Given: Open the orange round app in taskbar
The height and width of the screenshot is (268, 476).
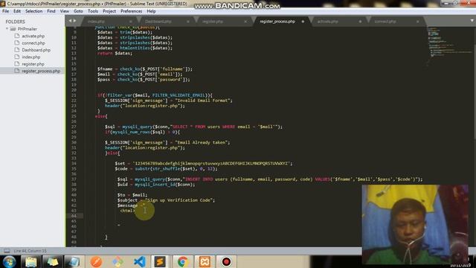Looking at the screenshot, I should (96, 261).
